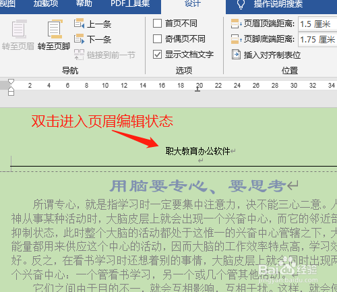Click the ruler number 10
This screenshot has height=292, width=337.
tap(105, 86)
